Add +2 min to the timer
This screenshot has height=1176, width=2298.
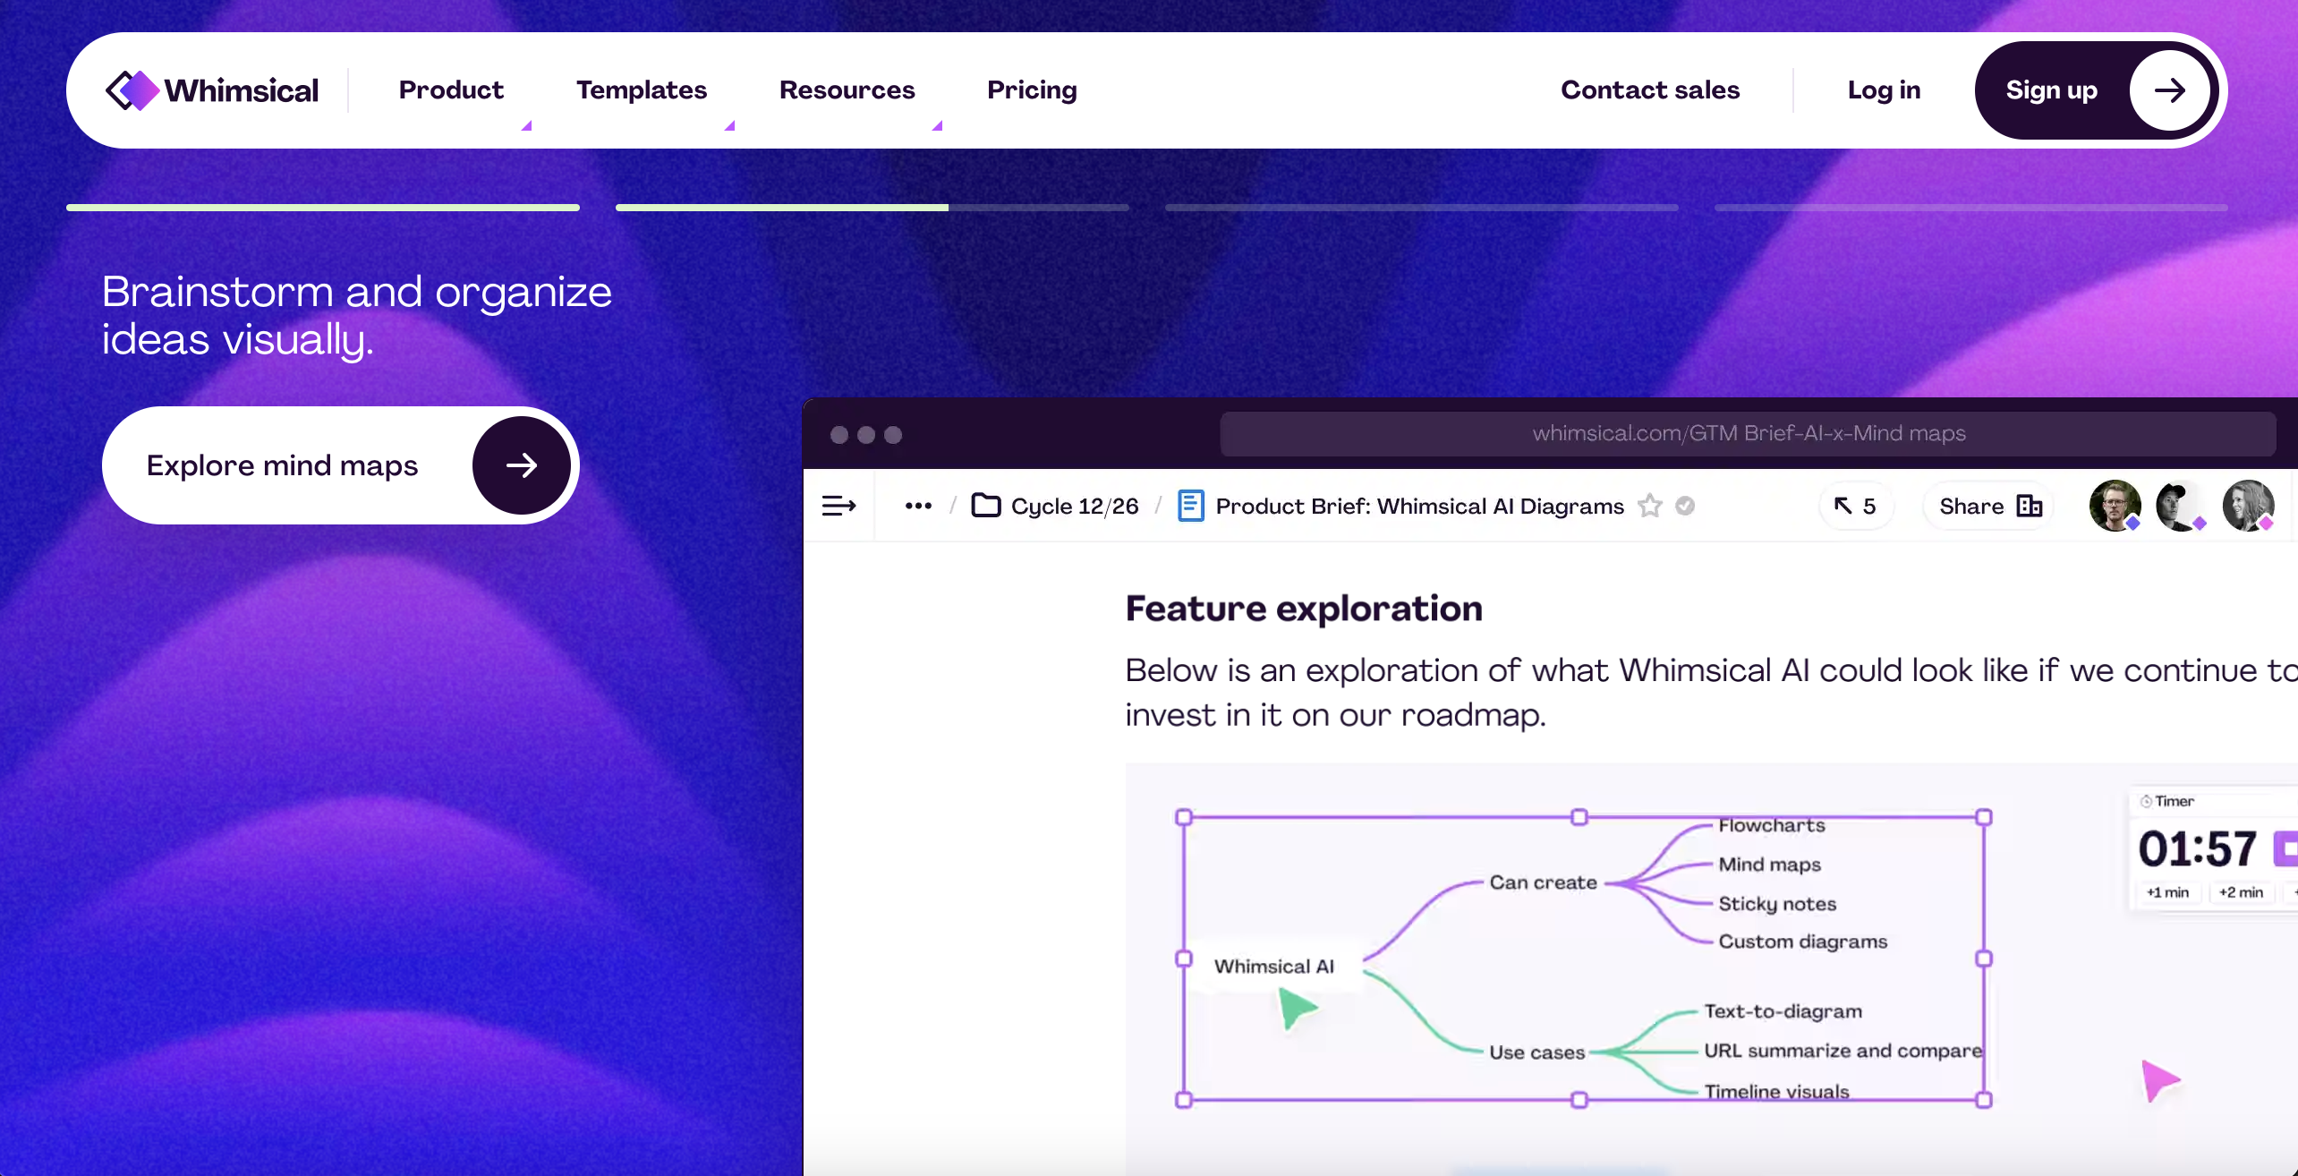coord(2241,892)
